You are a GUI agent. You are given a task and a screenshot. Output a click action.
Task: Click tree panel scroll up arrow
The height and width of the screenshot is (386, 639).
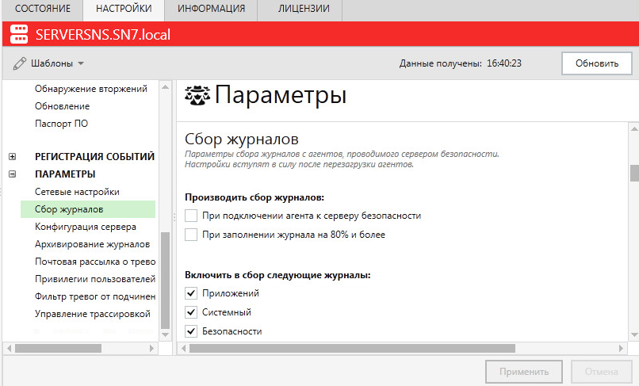(165, 87)
